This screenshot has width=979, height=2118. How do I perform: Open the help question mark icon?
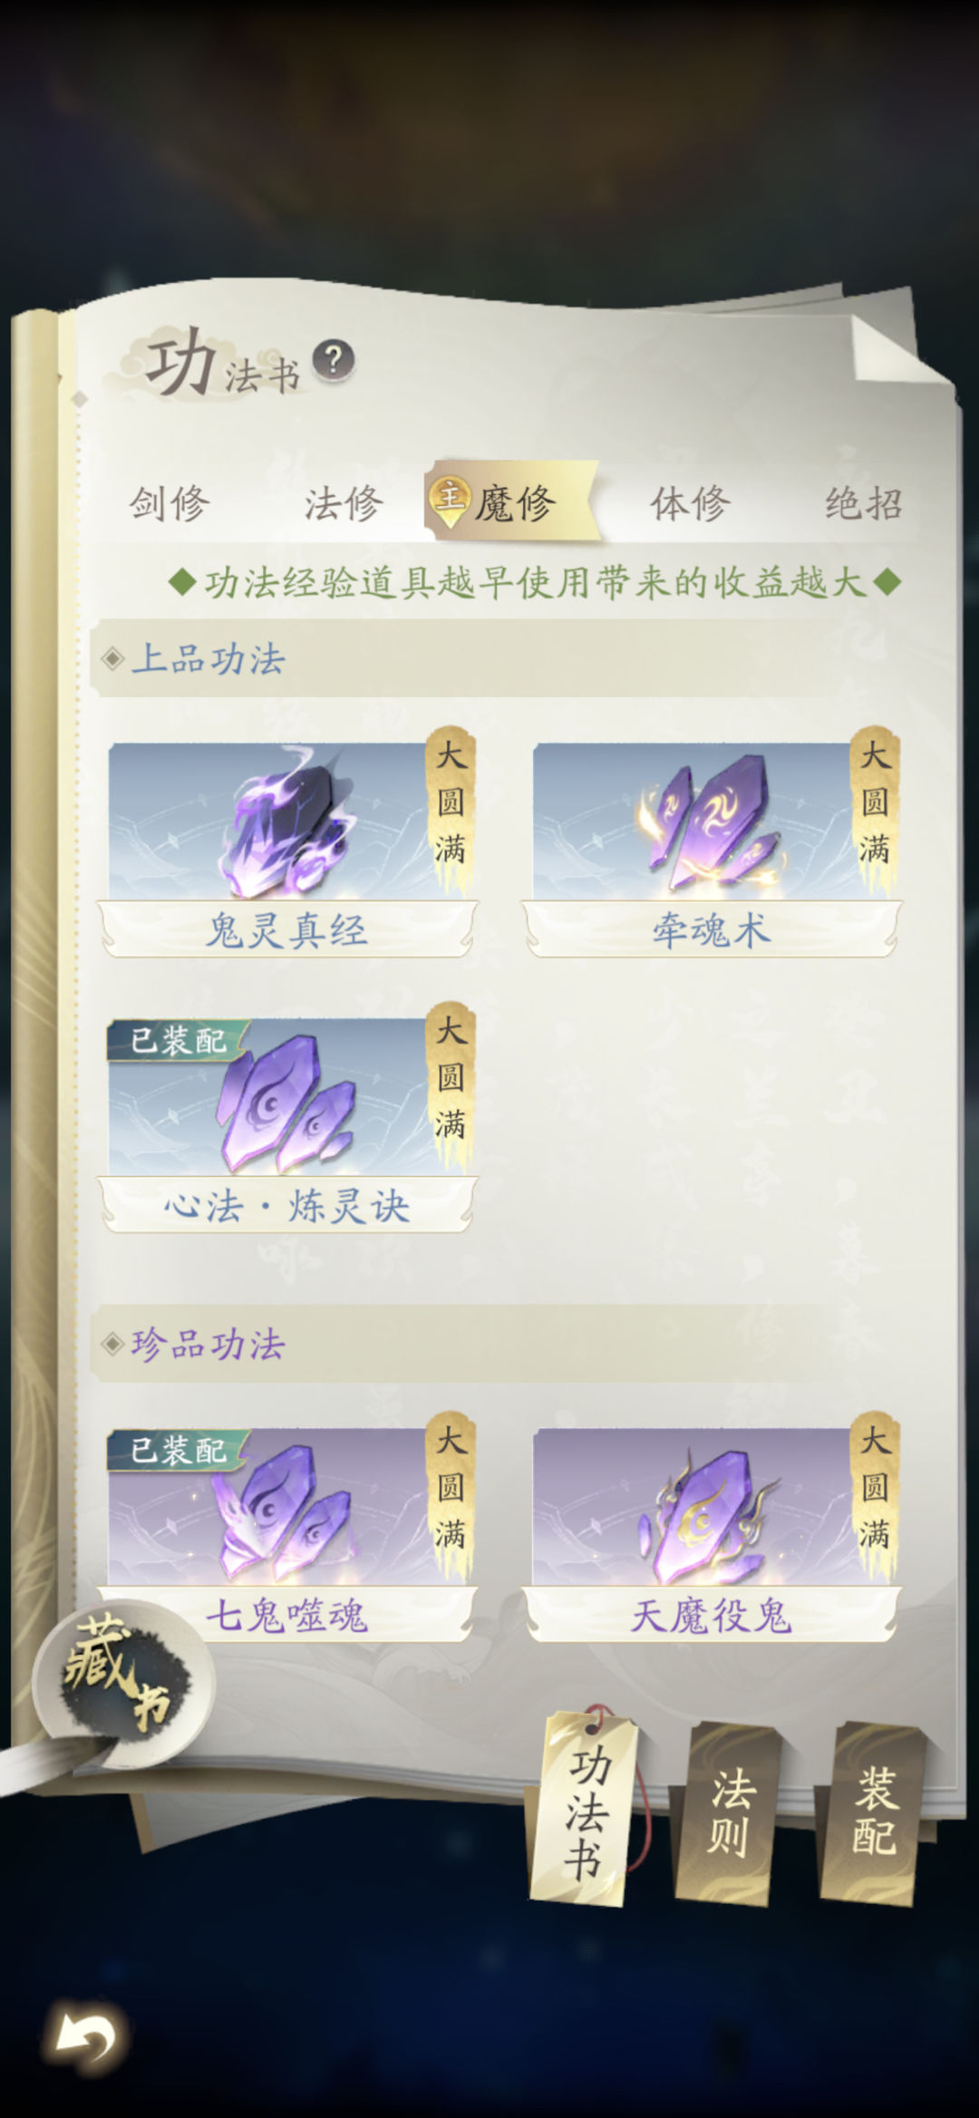click(333, 361)
